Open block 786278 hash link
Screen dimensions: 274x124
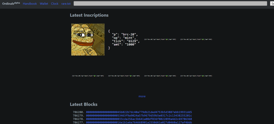139,119
